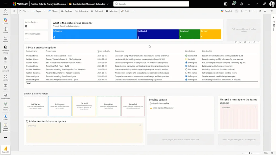Image resolution: width=276 pixels, height=155 pixels.
Task: Click Share in the toolbar
Action: point(53,11)
